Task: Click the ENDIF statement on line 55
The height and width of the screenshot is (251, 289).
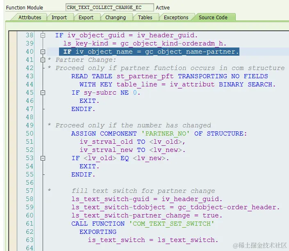Action: pos(83,174)
